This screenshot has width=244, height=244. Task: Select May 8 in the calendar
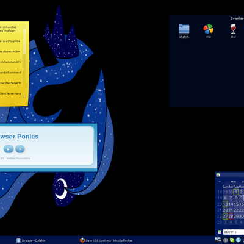(x=236, y=198)
